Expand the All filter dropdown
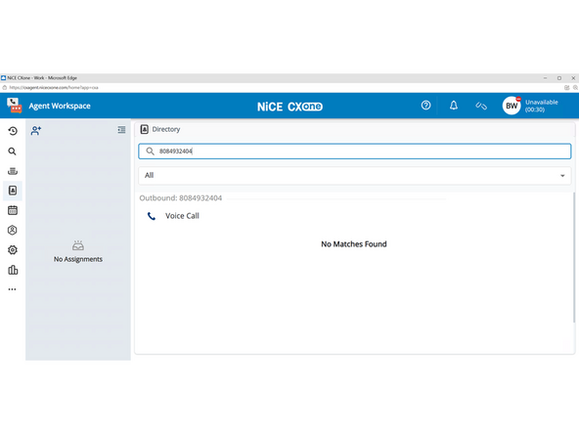Screen dimensions: 579x434 click(354, 175)
